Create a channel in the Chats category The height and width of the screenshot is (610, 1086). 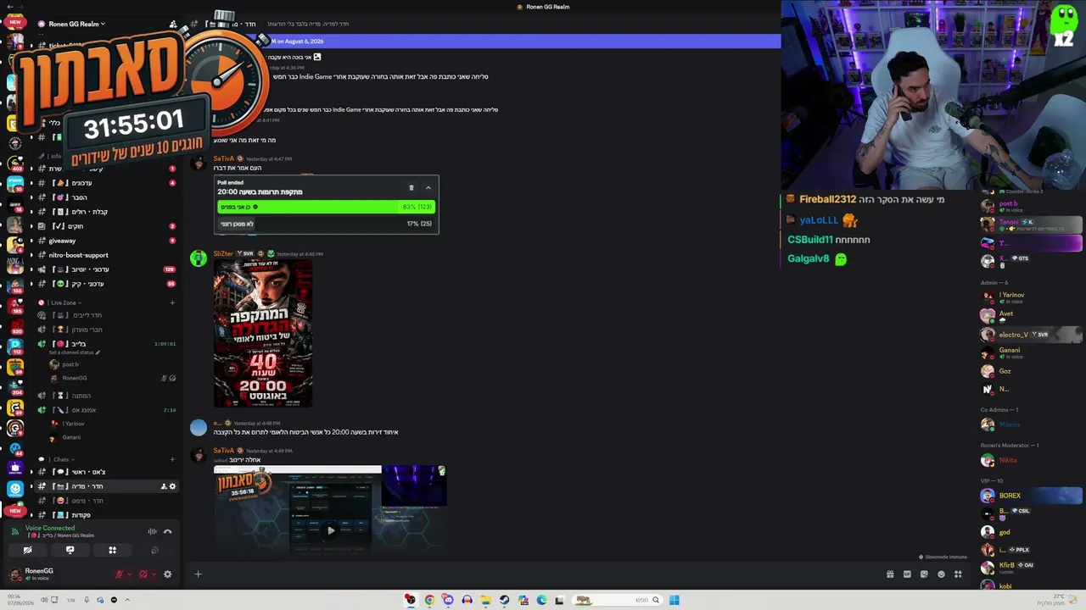(172, 459)
